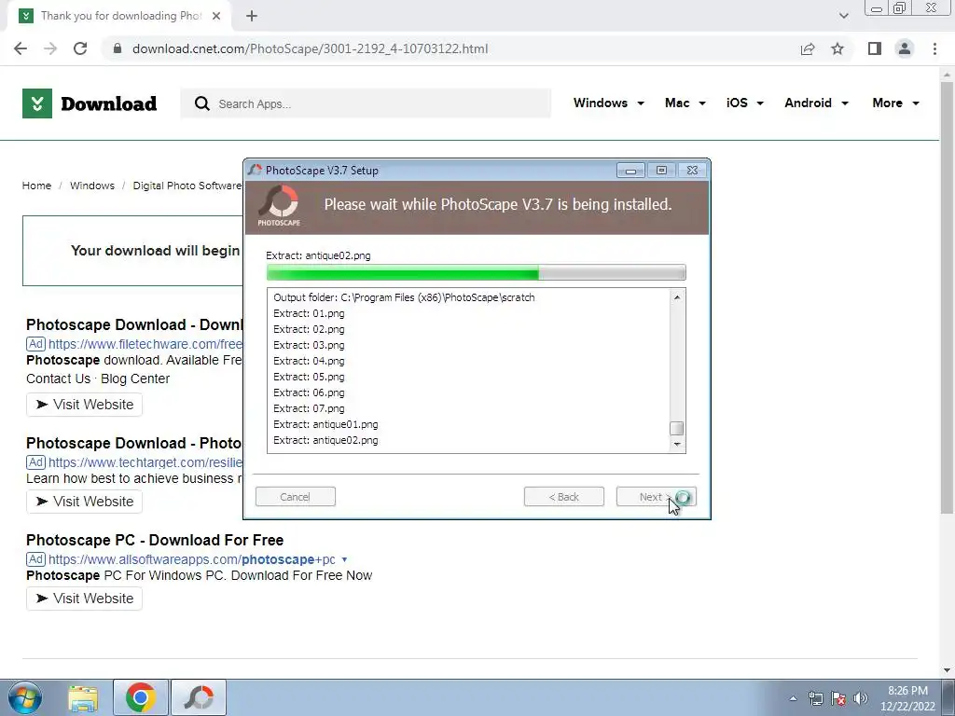Open the filetechware.com ad link
955x716 pixels.
145,344
